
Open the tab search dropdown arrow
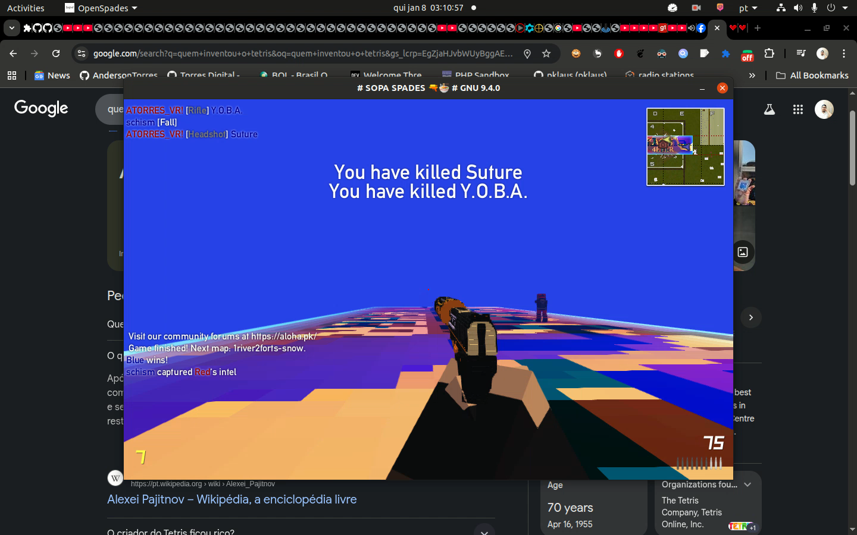tap(11, 28)
